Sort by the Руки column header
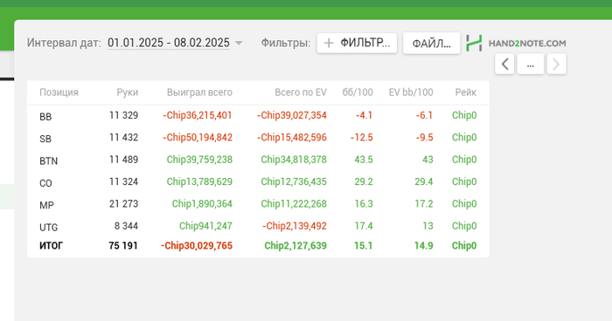612x321 pixels. [128, 92]
